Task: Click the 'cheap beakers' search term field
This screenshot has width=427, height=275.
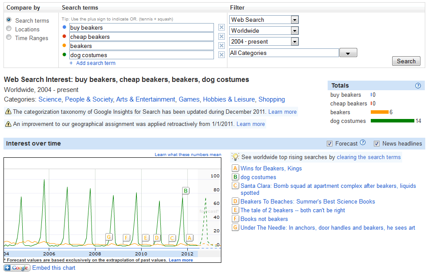Action: (x=141, y=37)
